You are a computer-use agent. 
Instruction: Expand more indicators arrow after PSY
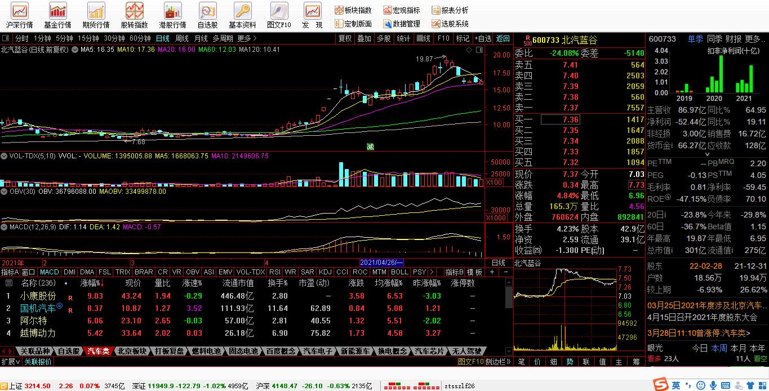pyautogui.click(x=432, y=272)
